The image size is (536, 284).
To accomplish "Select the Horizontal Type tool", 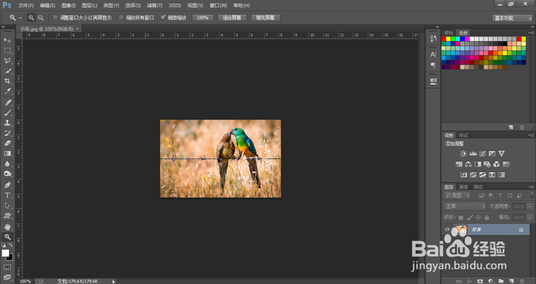I will point(7,195).
